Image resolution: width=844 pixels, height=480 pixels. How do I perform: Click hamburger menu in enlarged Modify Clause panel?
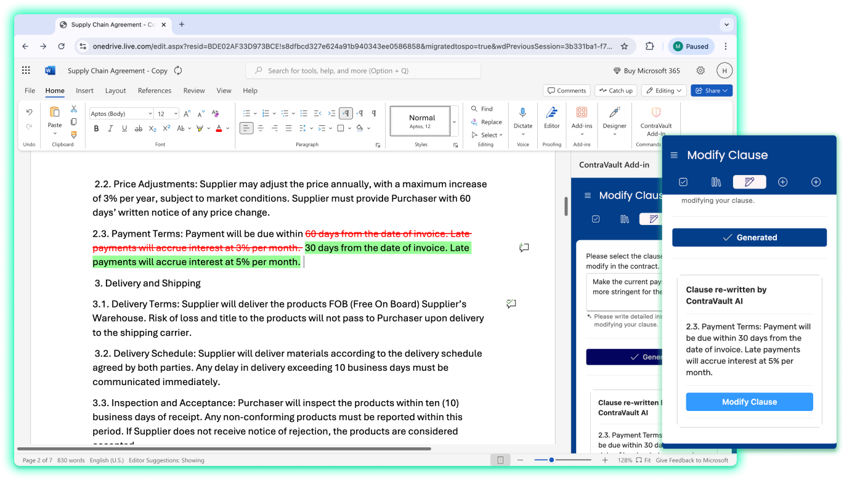(674, 155)
